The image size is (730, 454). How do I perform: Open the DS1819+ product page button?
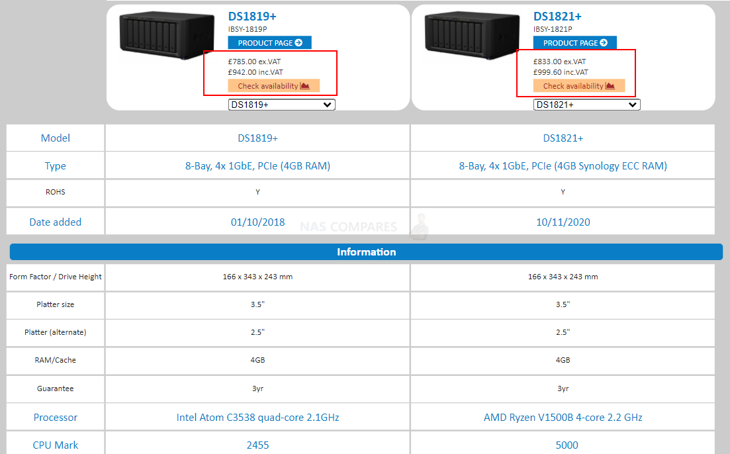[269, 43]
